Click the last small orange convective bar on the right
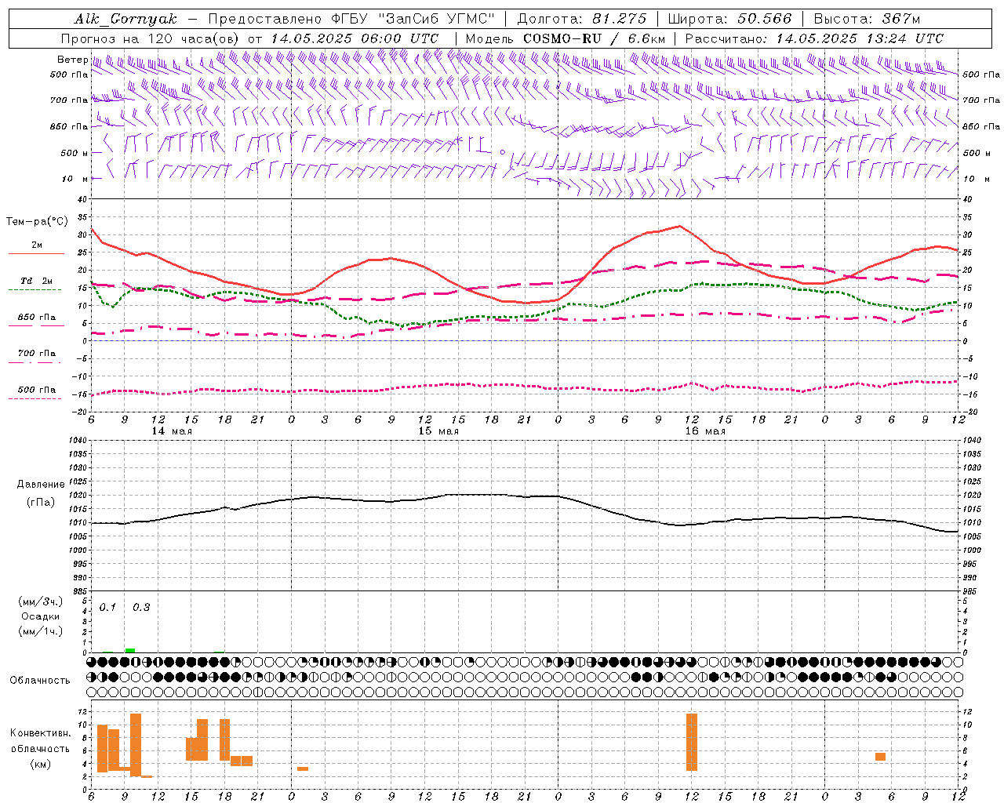The width and height of the screenshot is (1004, 803). tap(881, 757)
